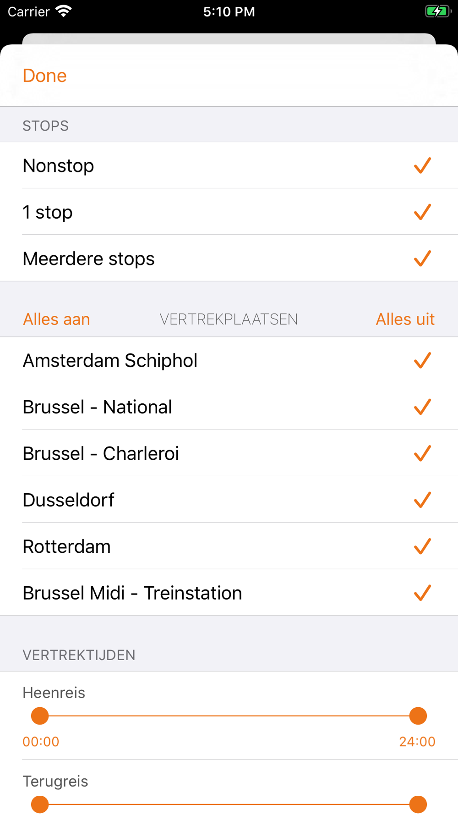Toggle Meerdere stops option

[229, 259]
